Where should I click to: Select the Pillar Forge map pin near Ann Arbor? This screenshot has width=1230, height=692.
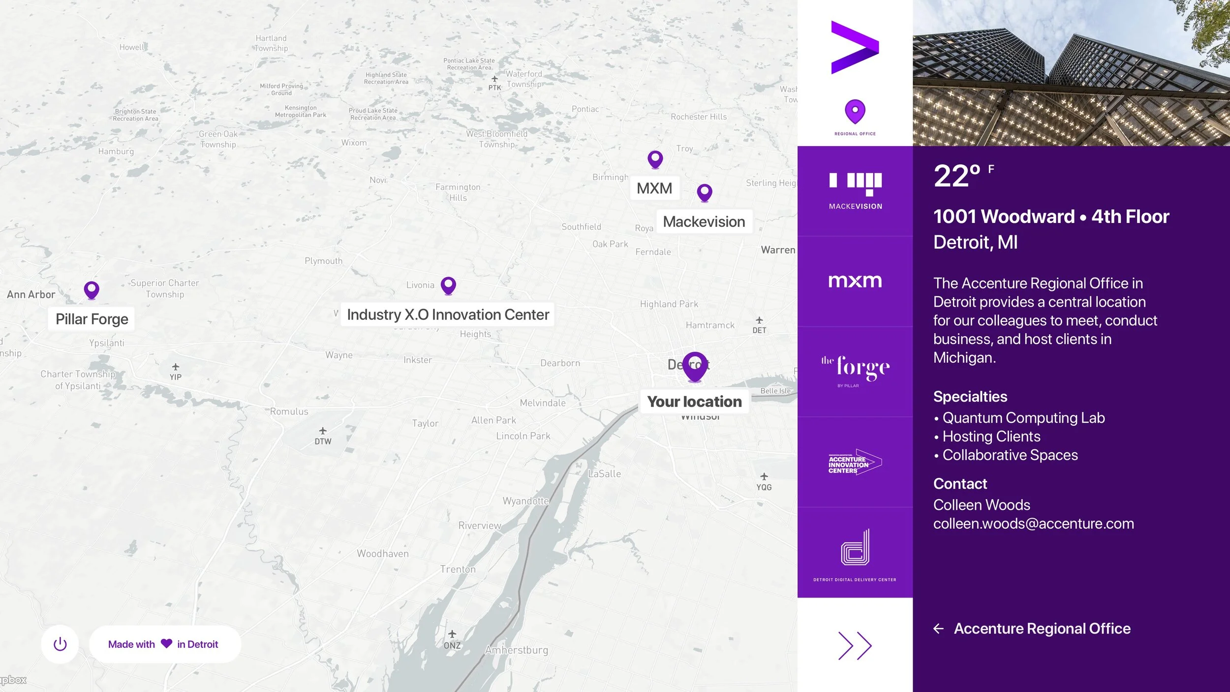click(91, 290)
